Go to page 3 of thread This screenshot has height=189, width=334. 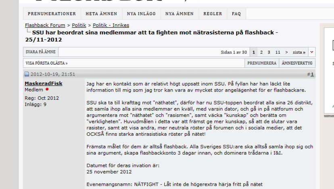269,52
